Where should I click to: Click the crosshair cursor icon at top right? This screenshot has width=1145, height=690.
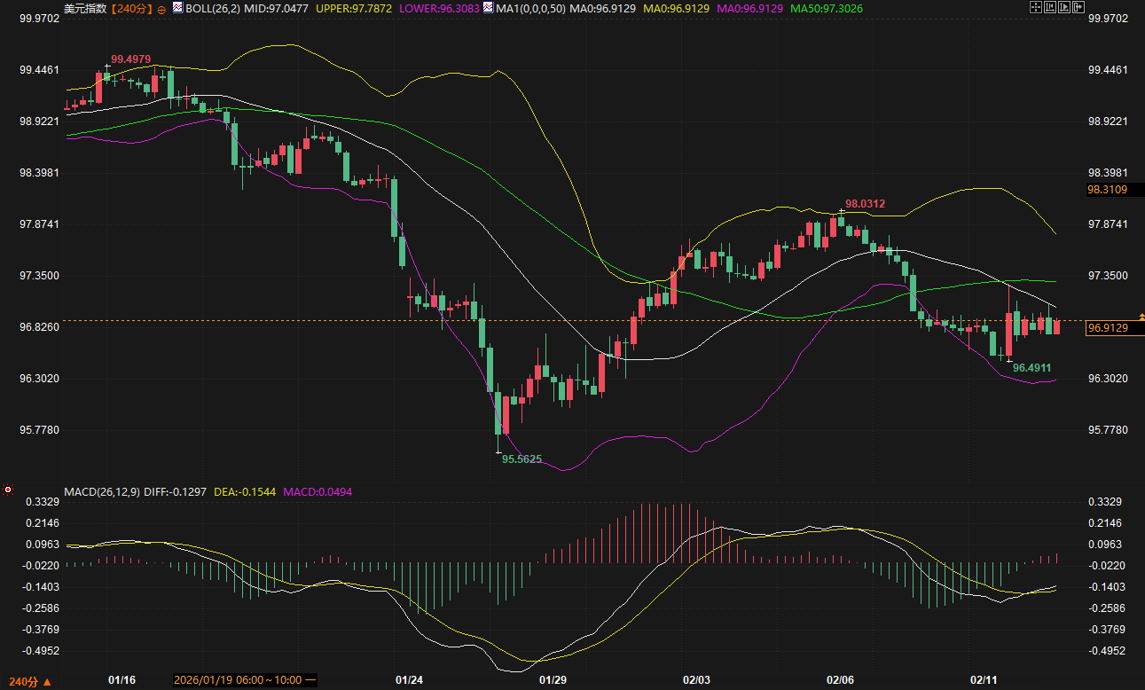1034,7
